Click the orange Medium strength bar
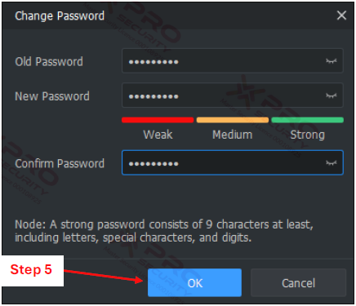 pos(233,120)
